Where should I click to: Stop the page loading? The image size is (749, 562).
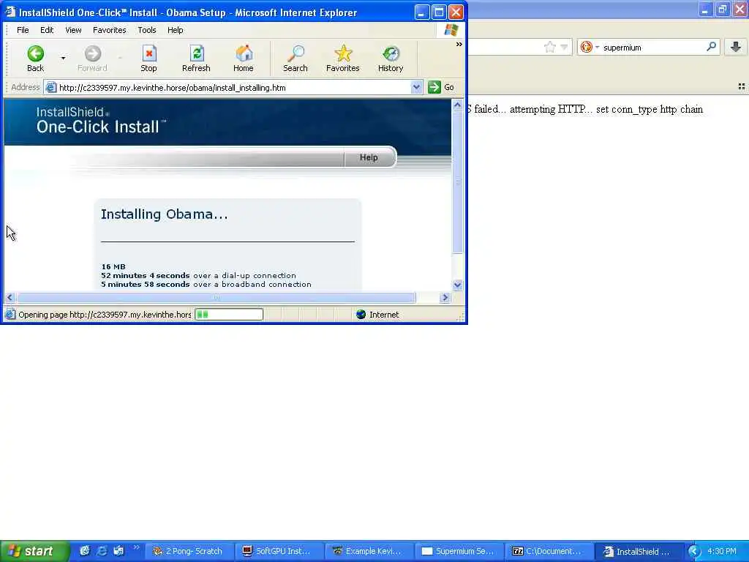pyautogui.click(x=148, y=59)
